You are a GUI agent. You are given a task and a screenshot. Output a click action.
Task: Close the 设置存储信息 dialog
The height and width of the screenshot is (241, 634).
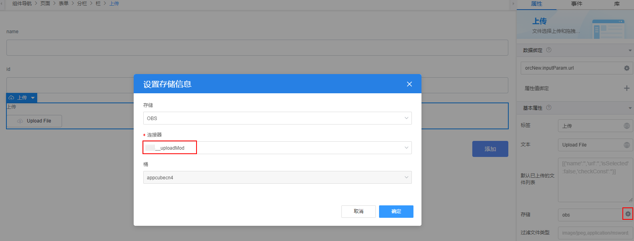tap(409, 84)
